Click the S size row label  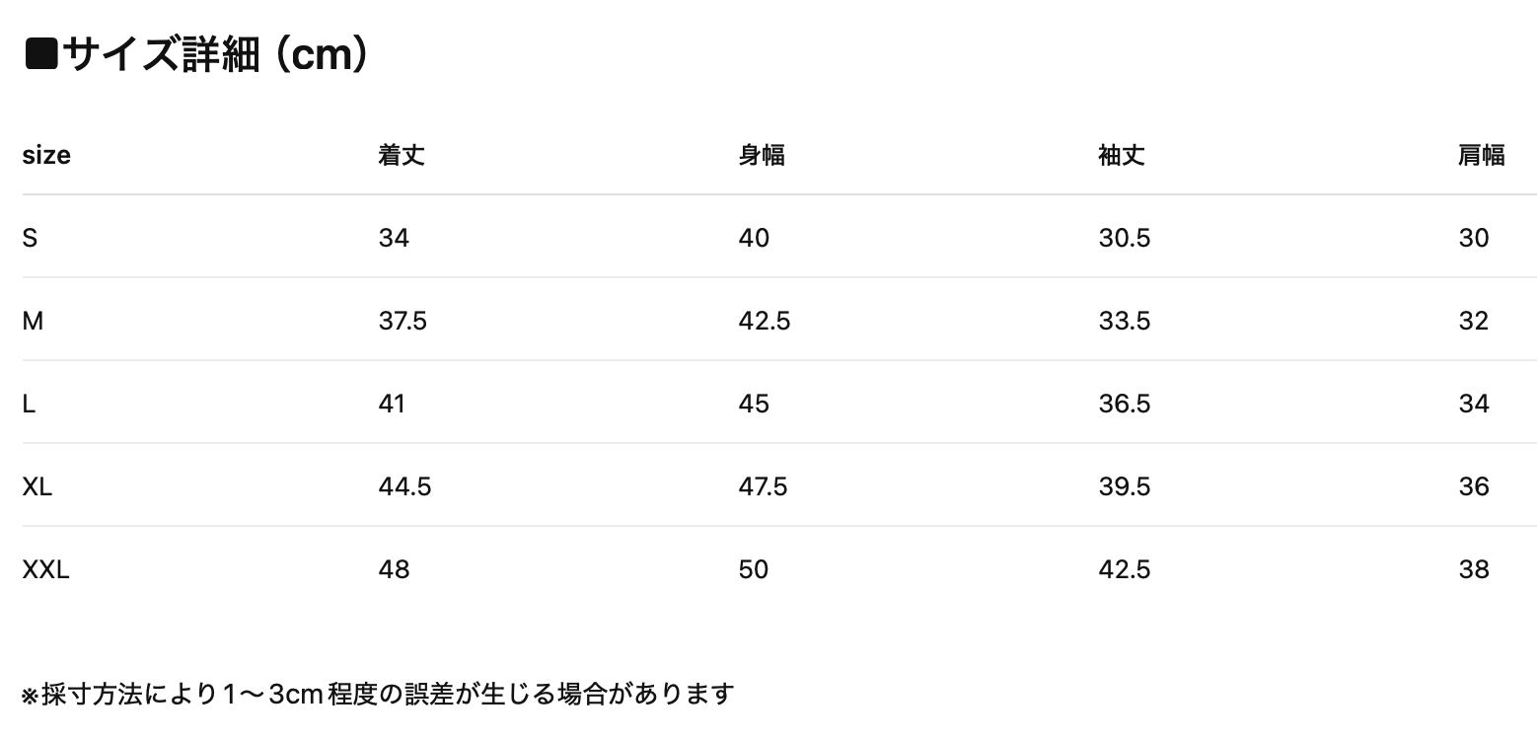tap(30, 239)
